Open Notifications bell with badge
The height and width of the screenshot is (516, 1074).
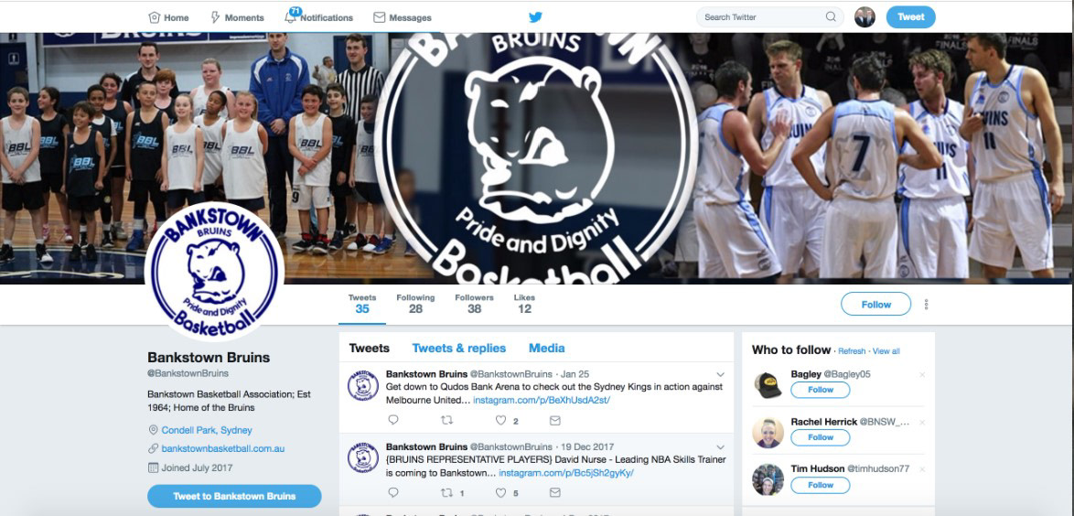point(291,16)
